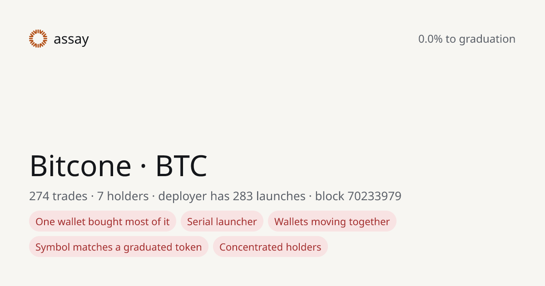Select the Concentrated holders tag
Screen dimensions: 545x286
click(270, 247)
